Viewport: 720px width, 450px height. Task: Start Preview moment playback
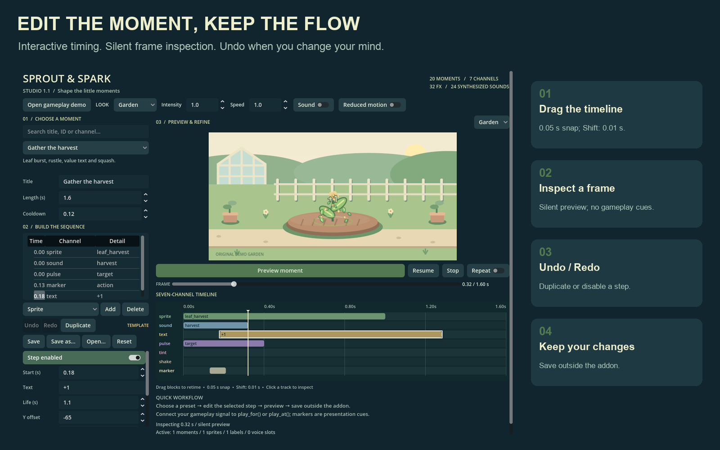tap(280, 270)
